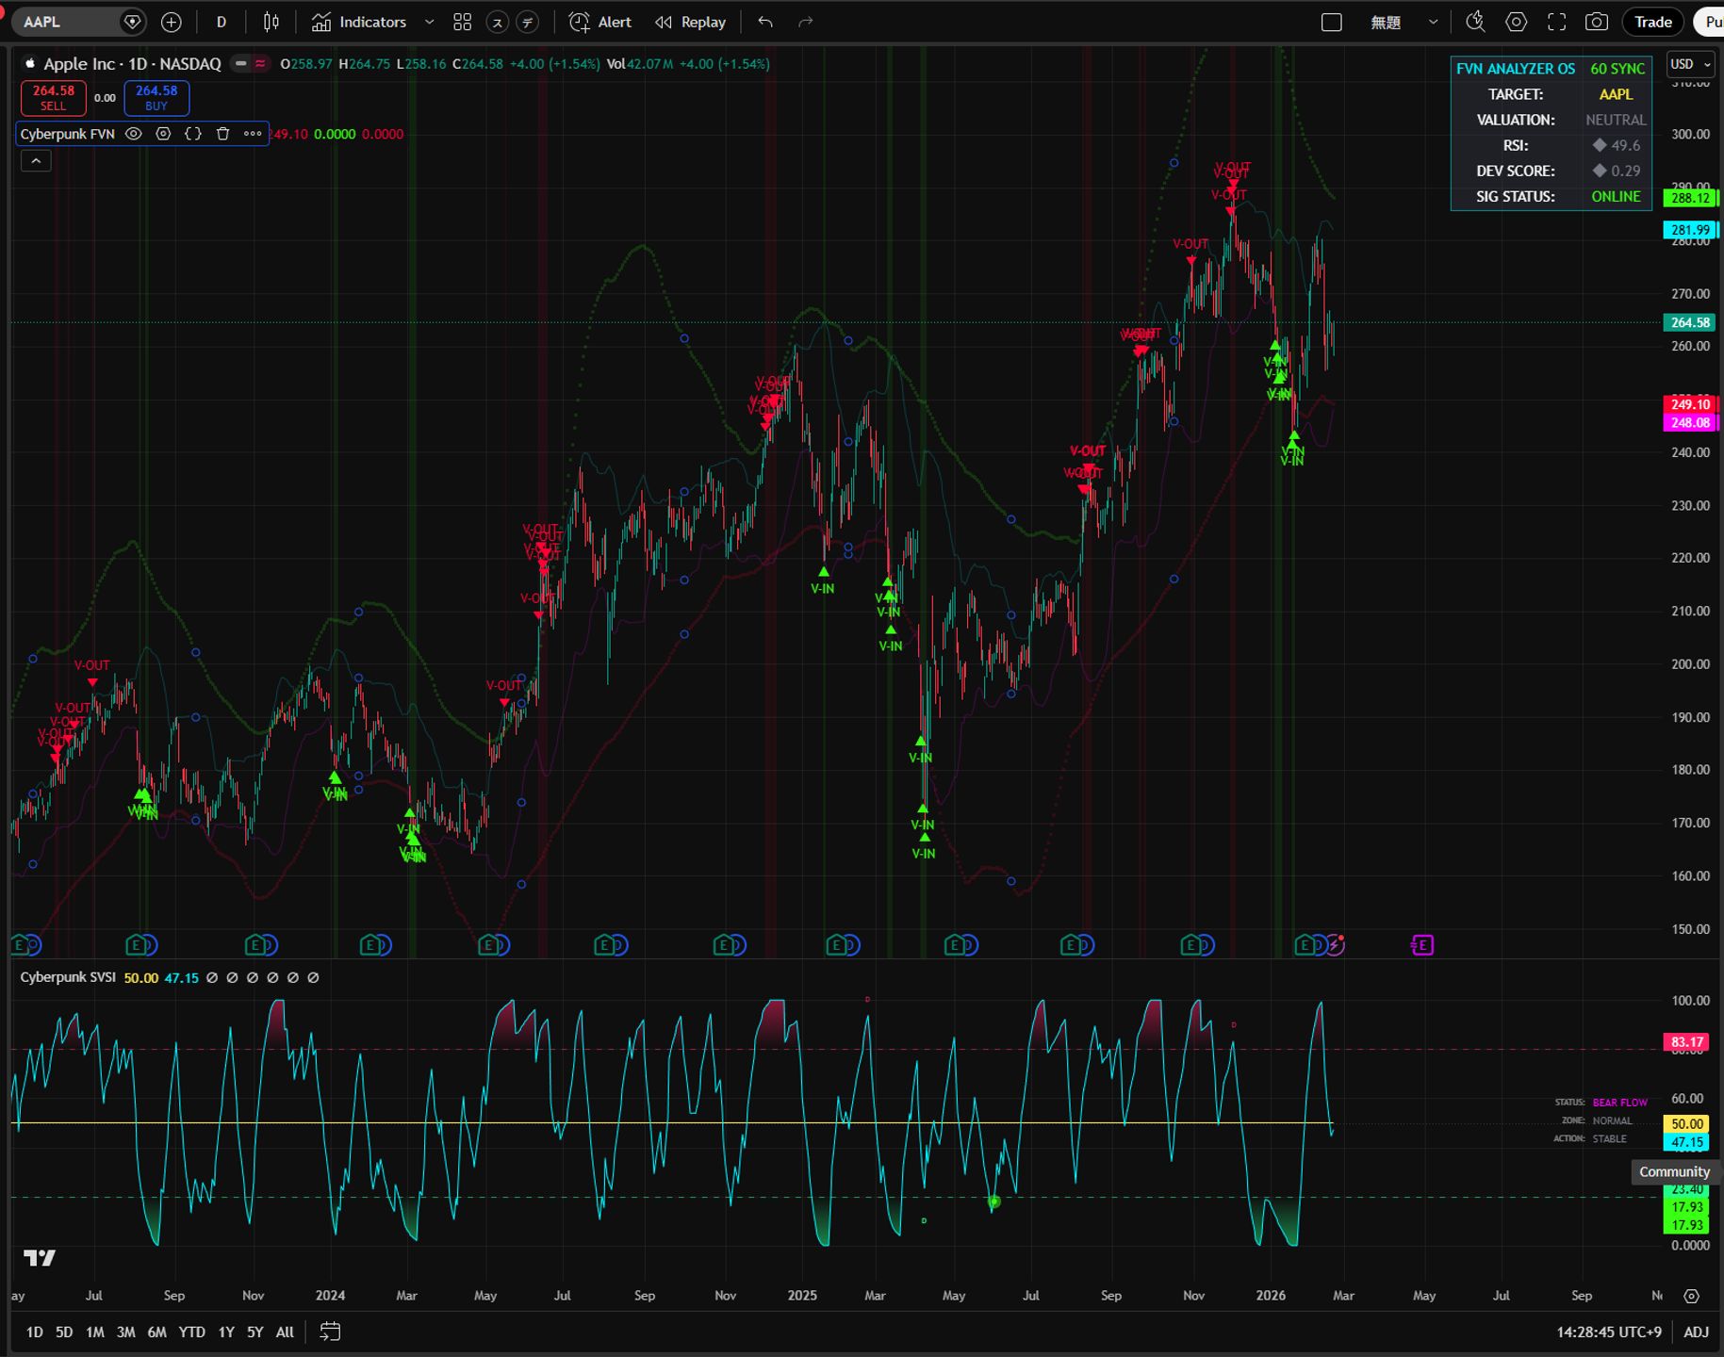Take a chart snapshot with the camera icon
This screenshot has width=1724, height=1357.
[1597, 22]
